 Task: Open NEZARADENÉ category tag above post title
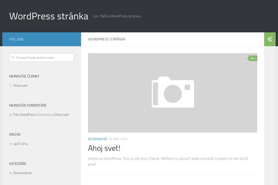[x=97, y=139]
